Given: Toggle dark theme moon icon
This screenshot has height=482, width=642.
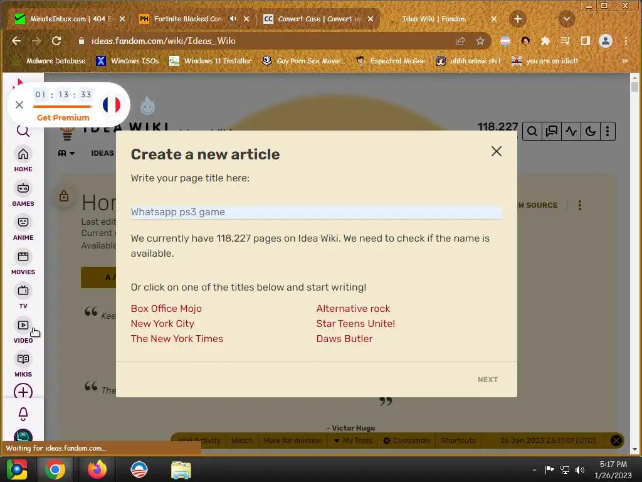Looking at the screenshot, I should [590, 131].
